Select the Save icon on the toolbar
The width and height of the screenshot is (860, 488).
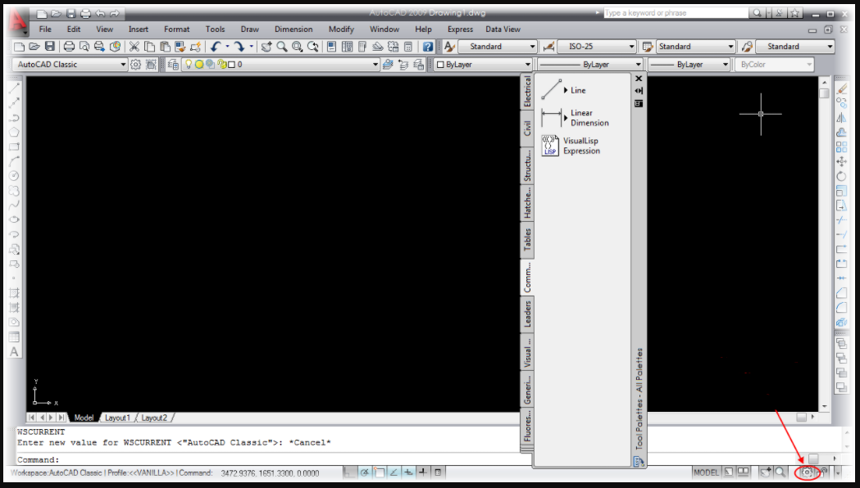[x=49, y=47]
